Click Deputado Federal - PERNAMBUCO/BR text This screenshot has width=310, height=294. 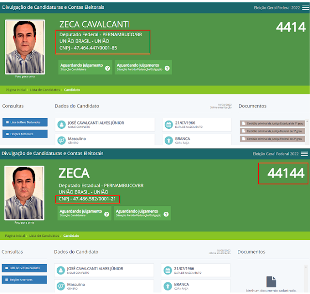[x=101, y=34]
